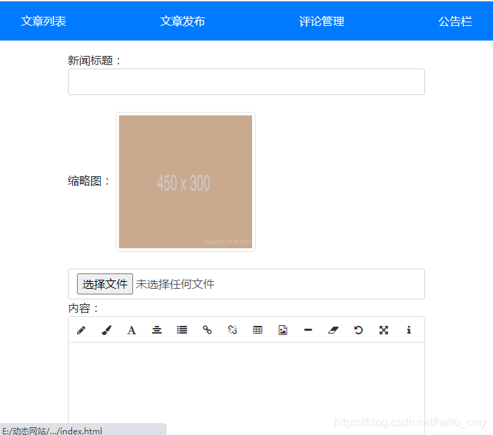Viewport: 493px width, 435px height.
Task: Click the pencil heading-style icon in editor toolbar
Action: (81, 330)
